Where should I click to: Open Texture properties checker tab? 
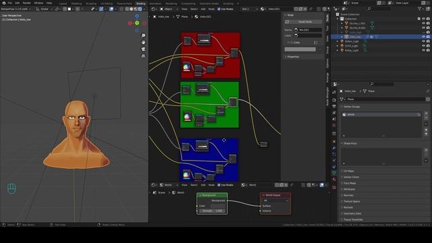pos(334,188)
